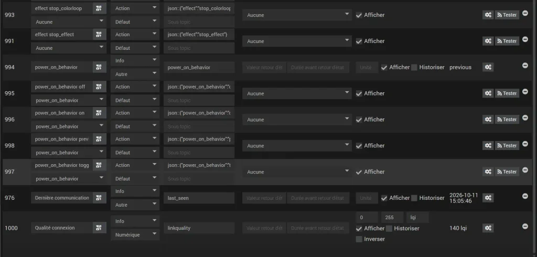Image resolution: width=537 pixels, height=257 pixels.
Task: Test command 998 with Tester button
Action: pos(507,146)
